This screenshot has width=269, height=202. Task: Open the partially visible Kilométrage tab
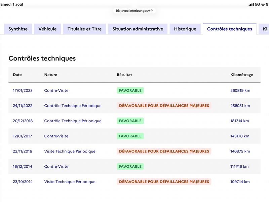(x=264, y=29)
